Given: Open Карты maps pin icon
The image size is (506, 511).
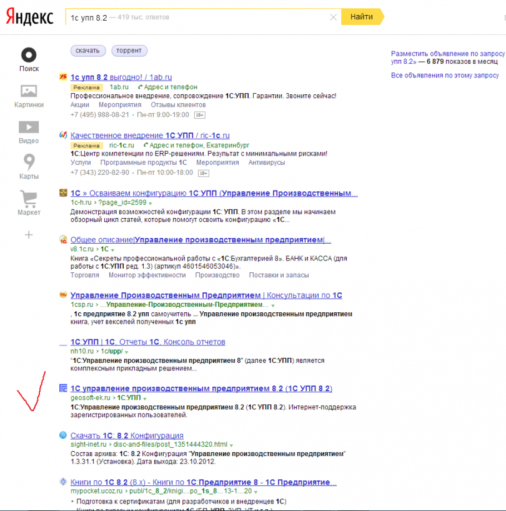Looking at the screenshot, I should (29, 162).
